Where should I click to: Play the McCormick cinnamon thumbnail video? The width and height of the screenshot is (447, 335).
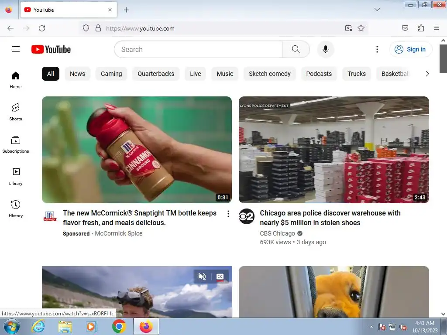pyautogui.click(x=137, y=150)
